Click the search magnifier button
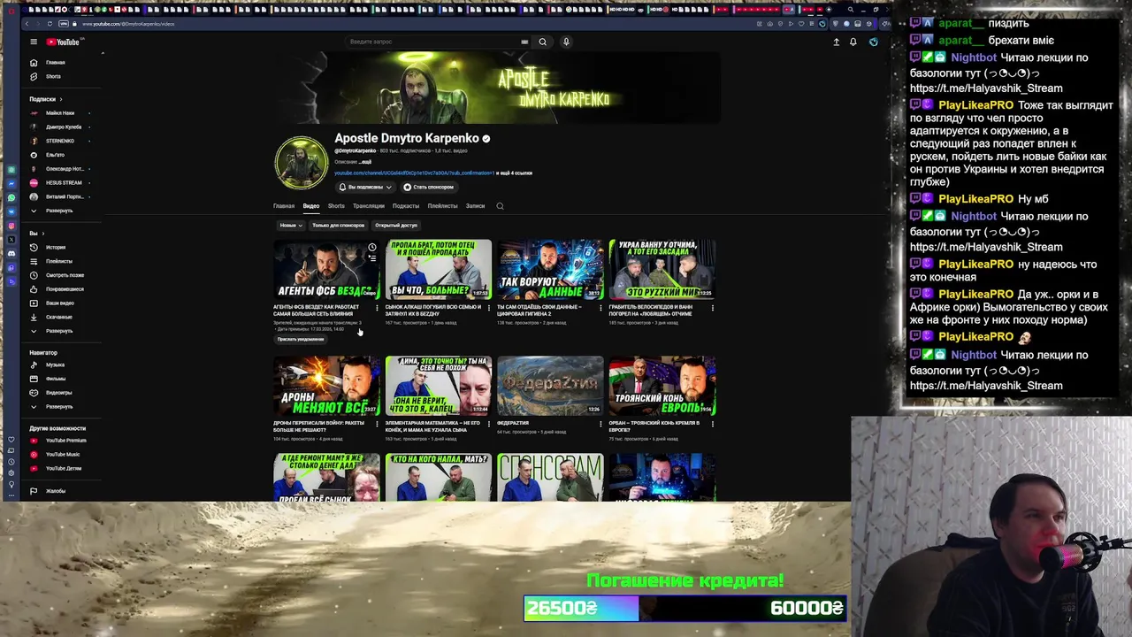Screen dimensions: 1132x637 coord(543,42)
